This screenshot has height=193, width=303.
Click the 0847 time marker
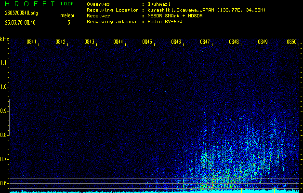(x=205, y=42)
